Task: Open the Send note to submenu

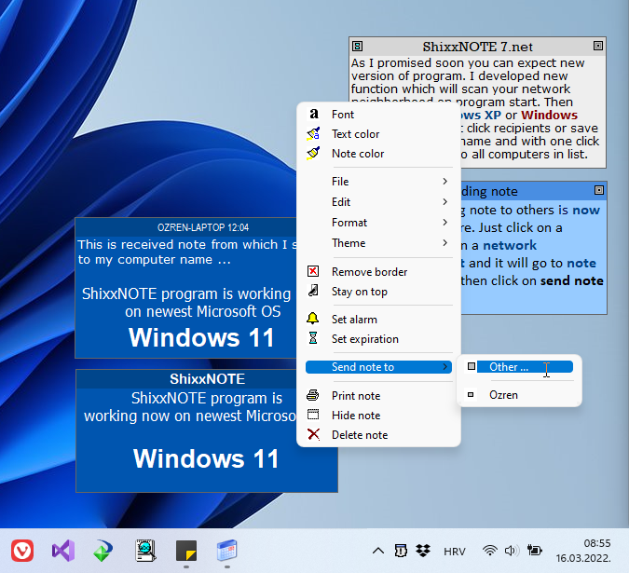Action: click(378, 367)
